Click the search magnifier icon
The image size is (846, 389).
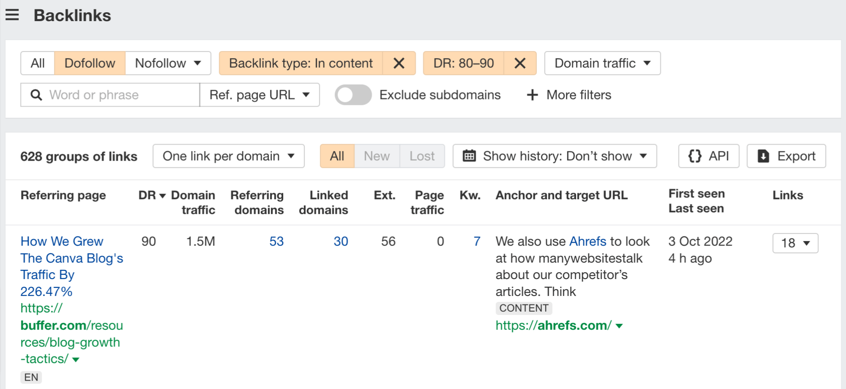click(x=36, y=95)
